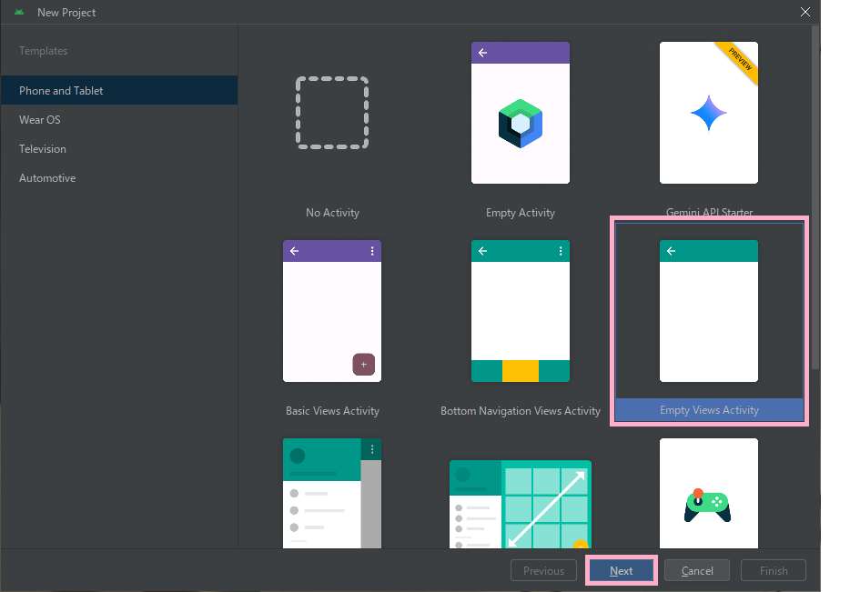The image size is (850, 592).
Task: Choose the Empty Activity Compose template
Action: coord(521,113)
